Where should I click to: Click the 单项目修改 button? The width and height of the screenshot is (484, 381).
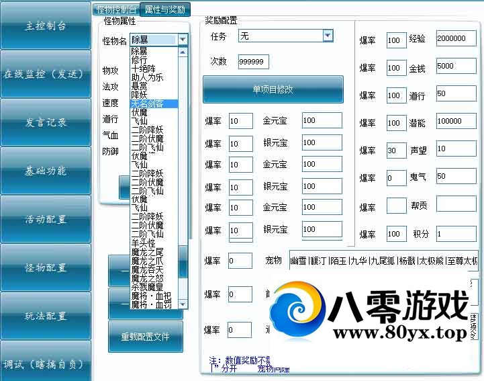pos(273,89)
